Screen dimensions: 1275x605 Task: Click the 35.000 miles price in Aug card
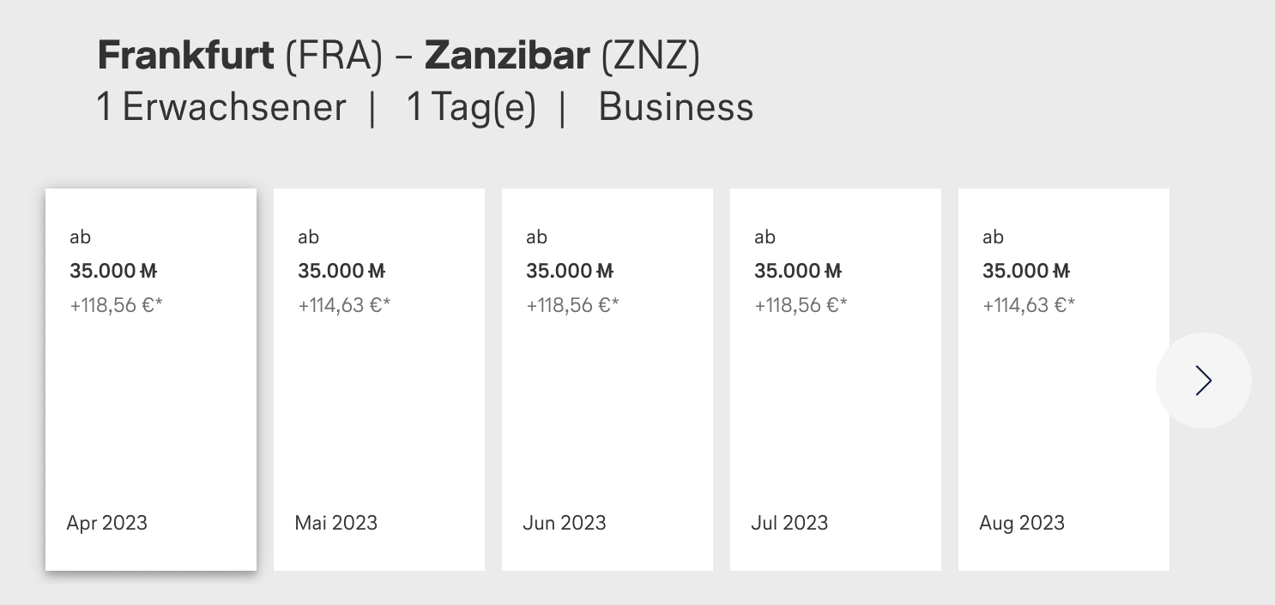(x=1026, y=271)
